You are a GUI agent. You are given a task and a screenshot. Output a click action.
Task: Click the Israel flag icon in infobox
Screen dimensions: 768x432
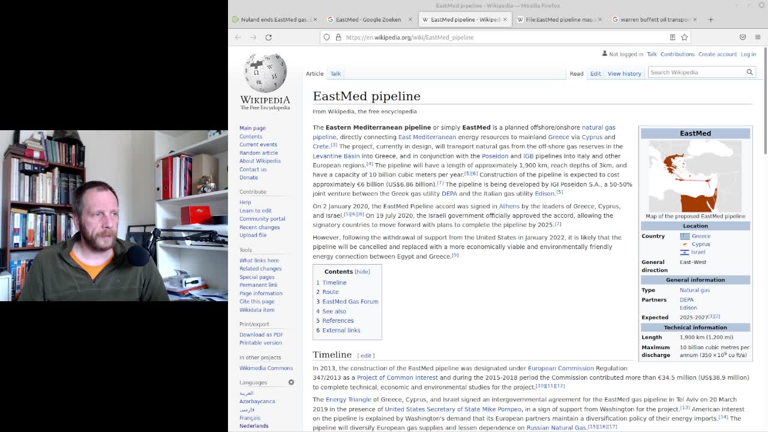point(685,252)
